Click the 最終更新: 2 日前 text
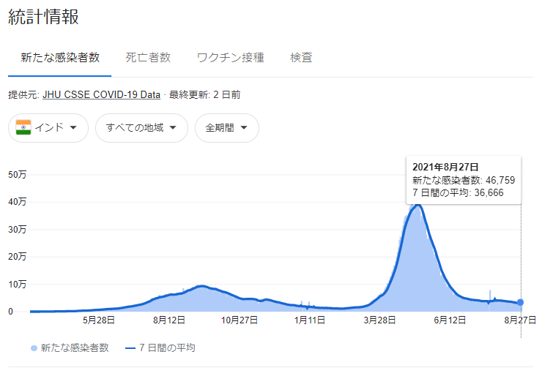 click(204, 94)
